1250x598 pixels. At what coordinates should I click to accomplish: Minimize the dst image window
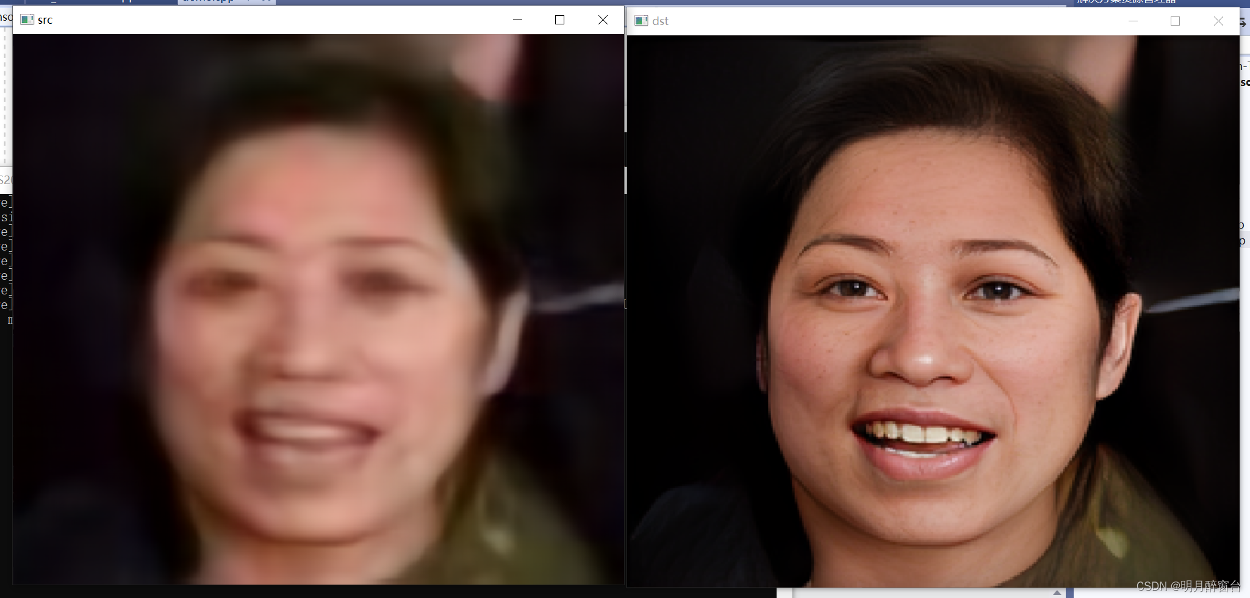(x=1133, y=21)
